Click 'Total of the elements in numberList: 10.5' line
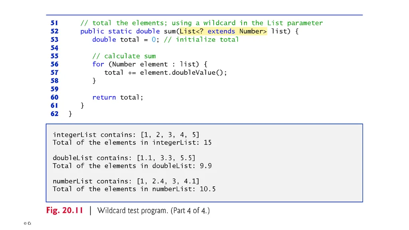 pos(134,189)
